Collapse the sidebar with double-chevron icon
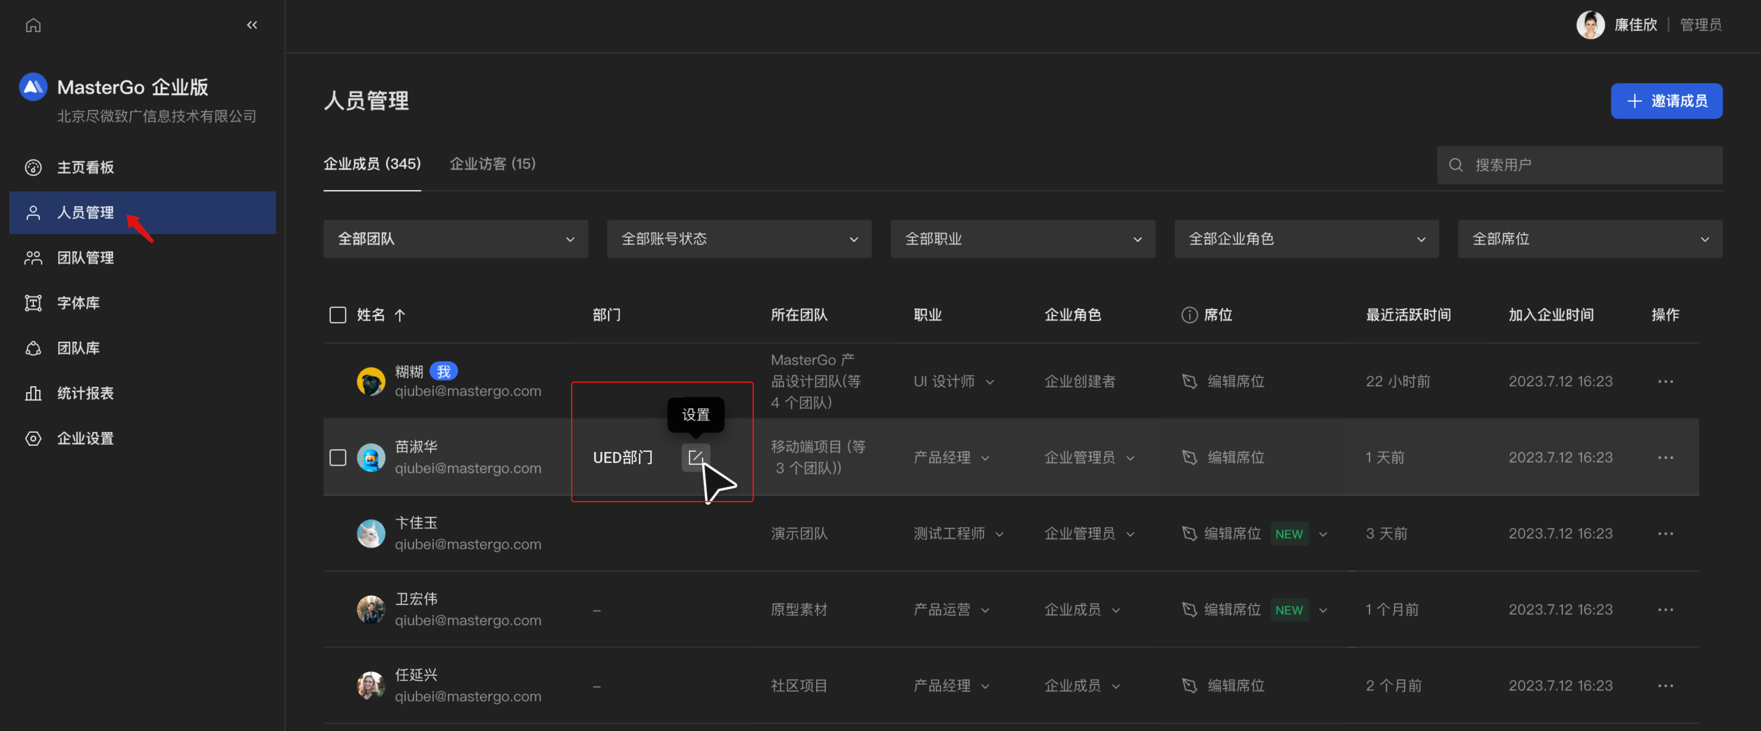Viewport: 1761px width, 731px height. [252, 25]
